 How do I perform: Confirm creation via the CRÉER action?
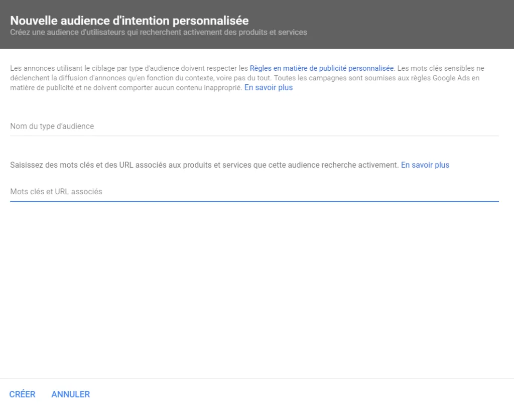(x=22, y=394)
